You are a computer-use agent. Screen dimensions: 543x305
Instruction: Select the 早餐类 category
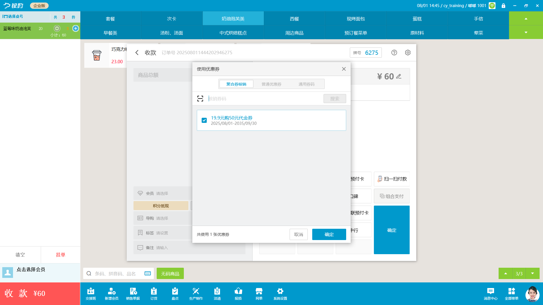pos(110,33)
